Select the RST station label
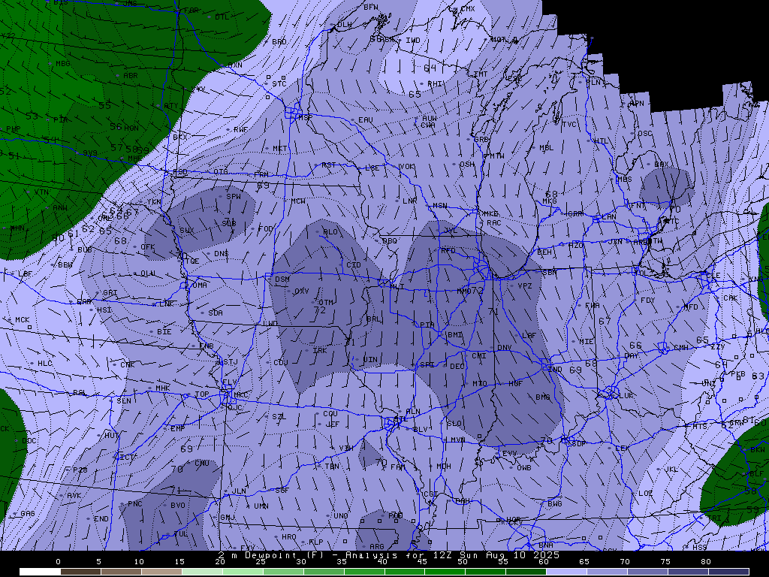Viewport: 769px width, 577px height. tap(328, 165)
